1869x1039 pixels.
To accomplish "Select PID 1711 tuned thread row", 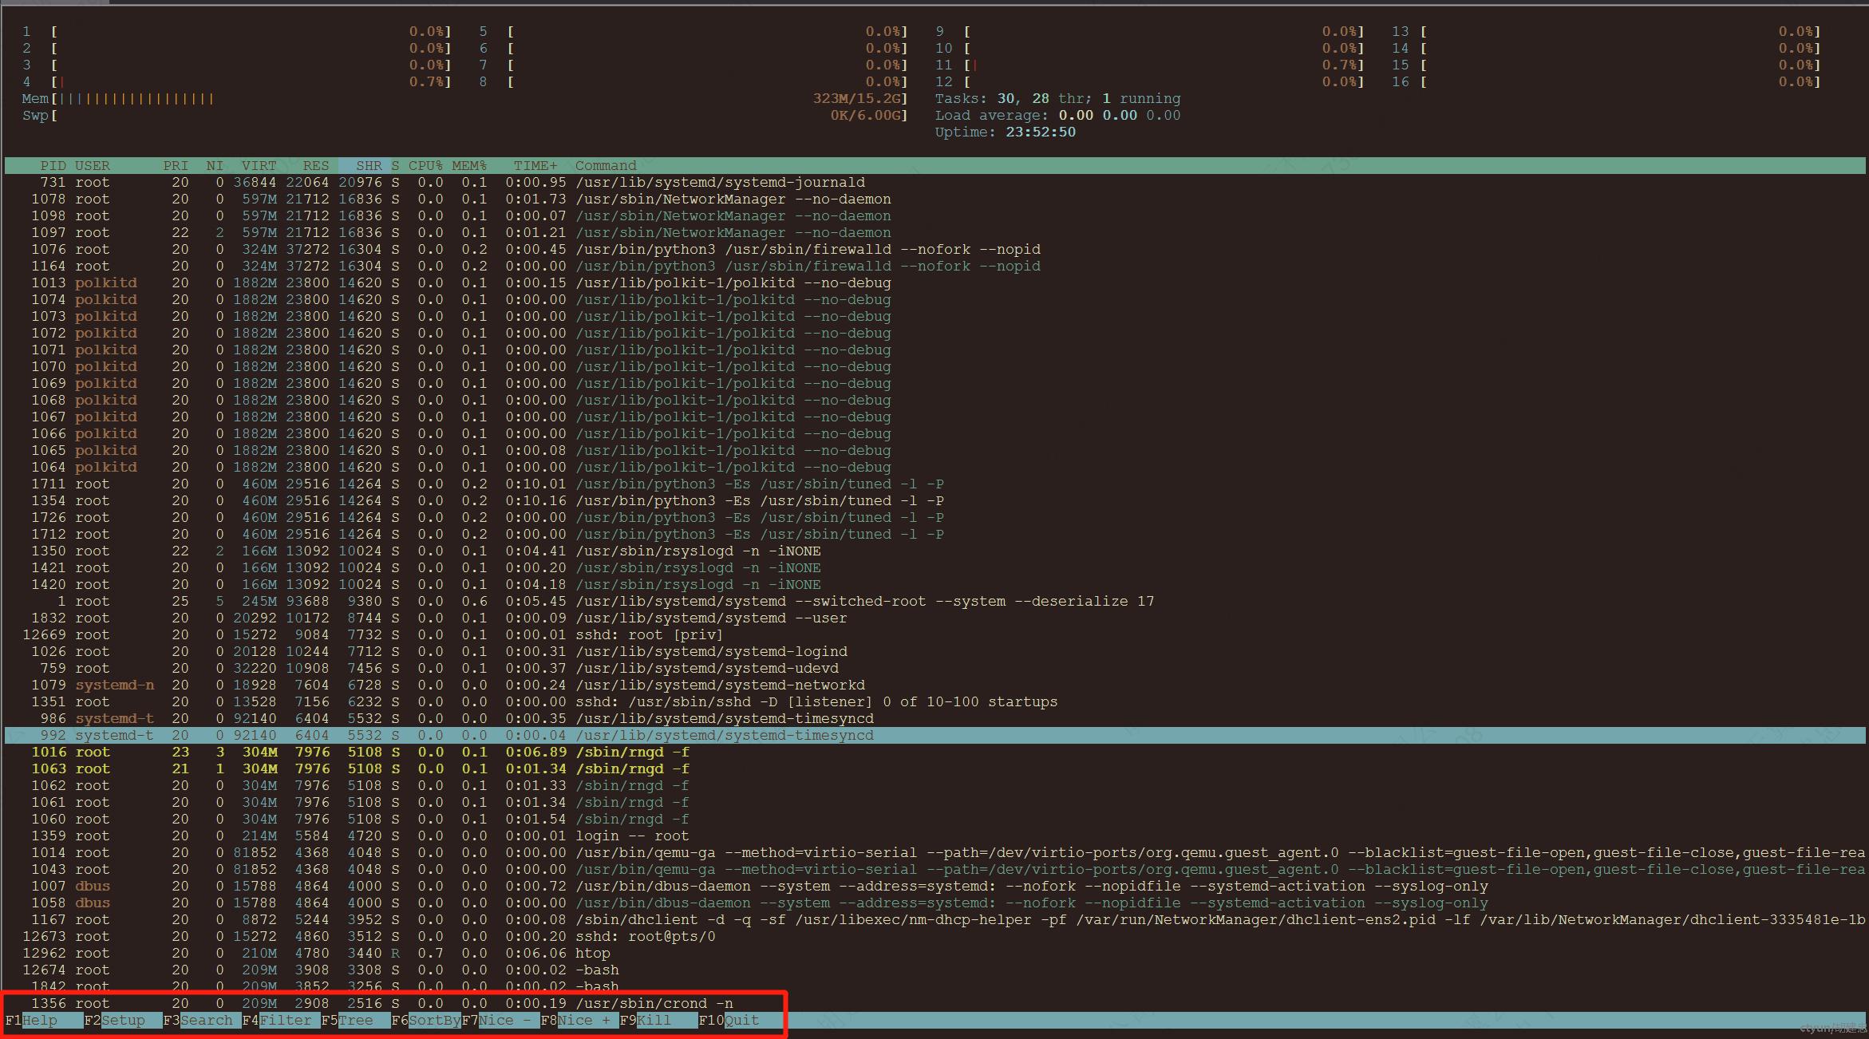I will pos(935,484).
